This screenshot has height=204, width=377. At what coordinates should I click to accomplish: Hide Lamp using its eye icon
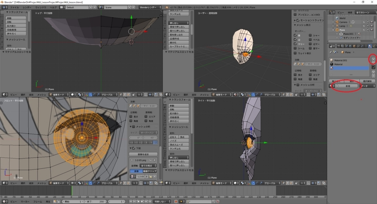pyautogui.click(x=364, y=26)
